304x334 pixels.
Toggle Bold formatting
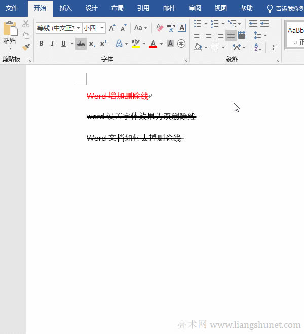pos(42,44)
